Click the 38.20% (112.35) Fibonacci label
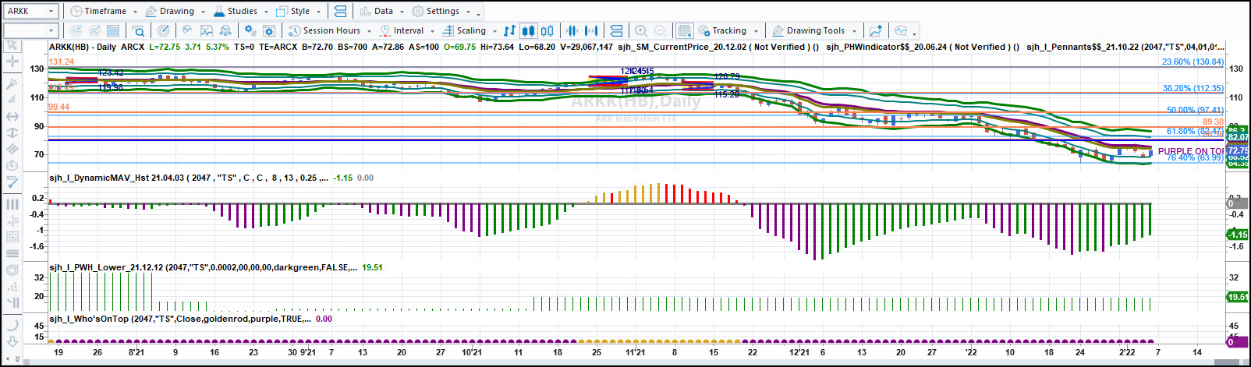The image size is (1251, 367). tap(1193, 88)
